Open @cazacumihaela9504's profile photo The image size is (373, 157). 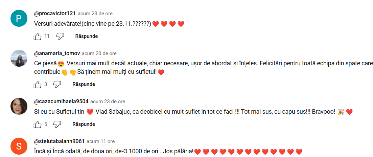19,106
